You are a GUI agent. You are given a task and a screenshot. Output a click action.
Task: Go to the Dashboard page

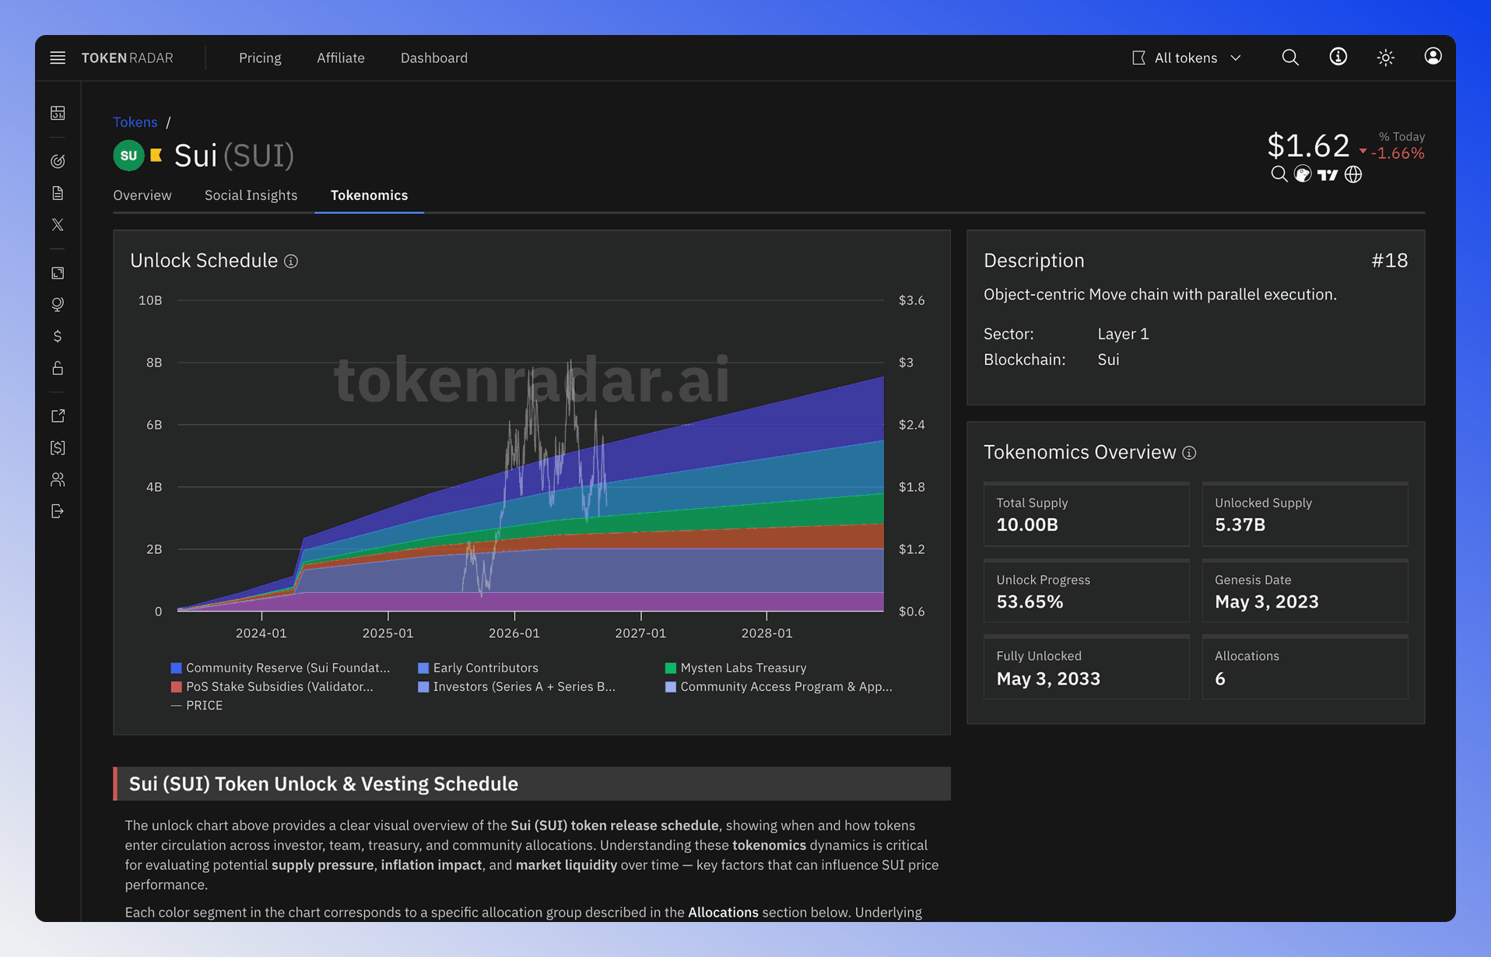tap(434, 58)
